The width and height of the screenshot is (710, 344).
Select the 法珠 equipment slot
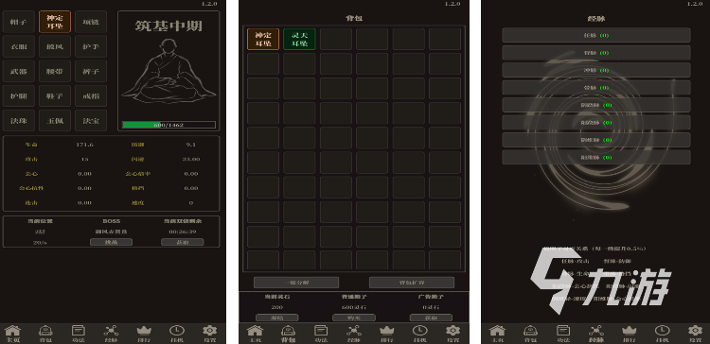pos(19,121)
